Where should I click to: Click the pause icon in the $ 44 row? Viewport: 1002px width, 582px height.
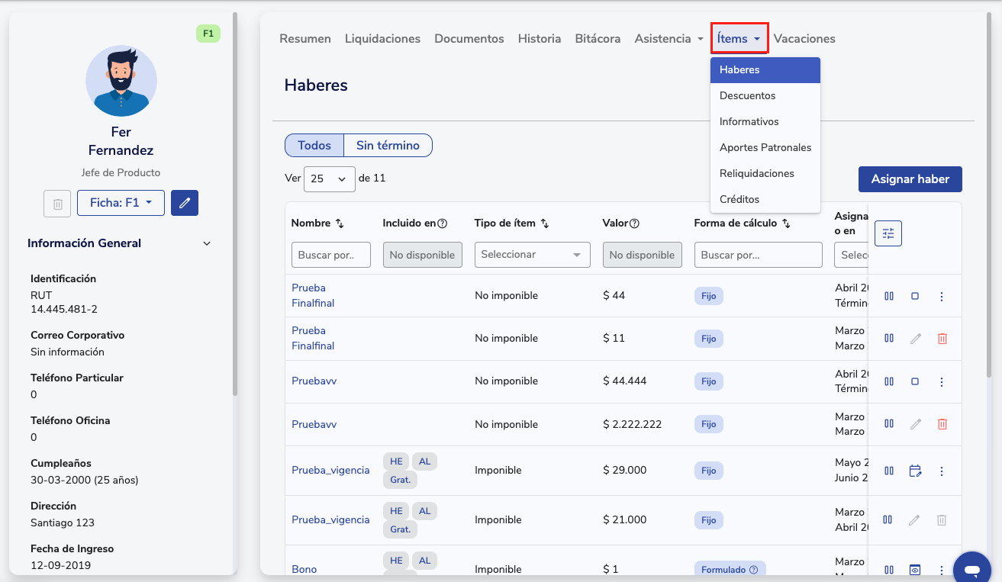[x=889, y=296]
